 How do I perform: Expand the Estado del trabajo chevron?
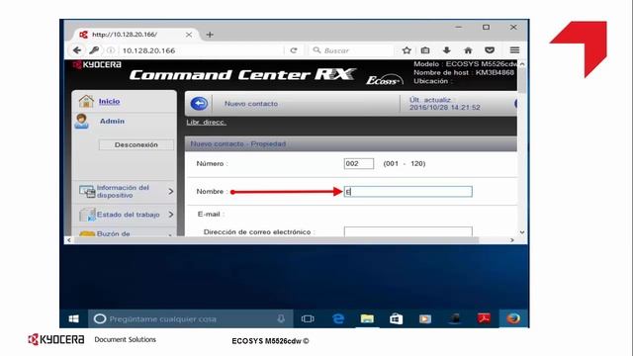click(x=171, y=215)
